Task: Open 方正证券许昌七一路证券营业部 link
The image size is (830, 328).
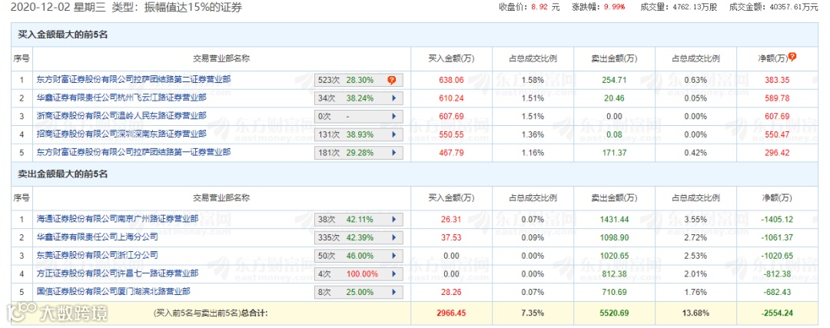Action: pos(118,273)
